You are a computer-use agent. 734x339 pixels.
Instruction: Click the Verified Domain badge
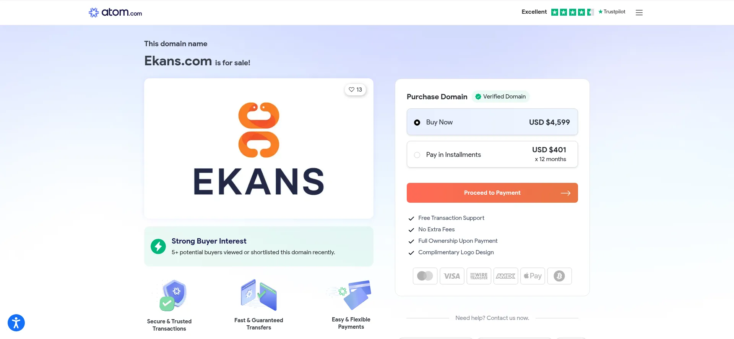point(500,97)
